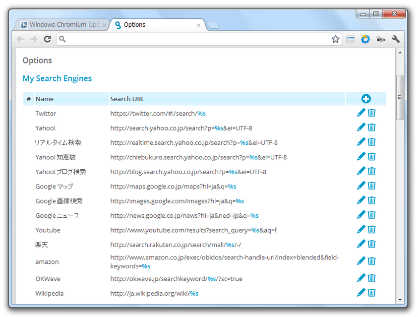418x317 pixels.
Task: Delete the Yahoo! ブログ検索 entry
Action: [x=371, y=171]
